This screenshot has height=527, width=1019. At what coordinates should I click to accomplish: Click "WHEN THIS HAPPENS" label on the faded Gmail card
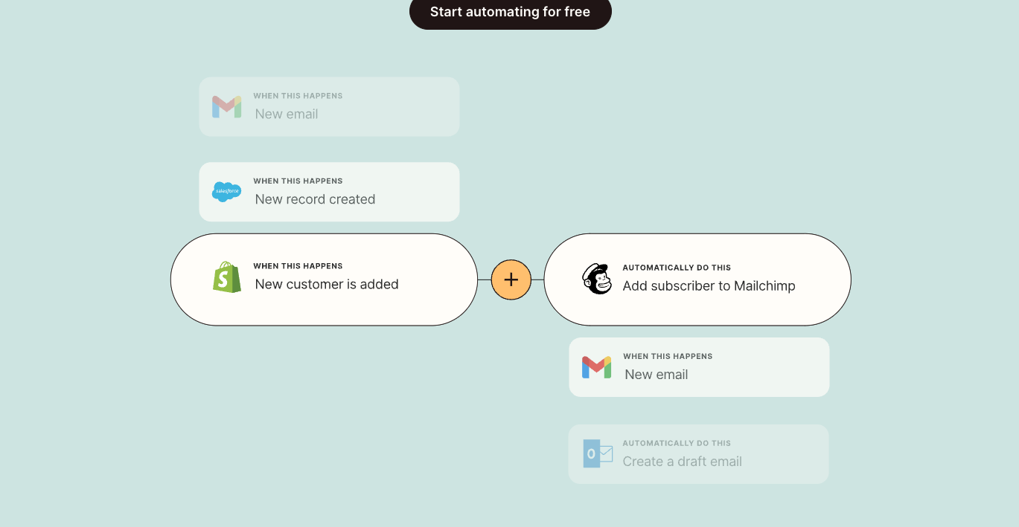pyautogui.click(x=298, y=96)
